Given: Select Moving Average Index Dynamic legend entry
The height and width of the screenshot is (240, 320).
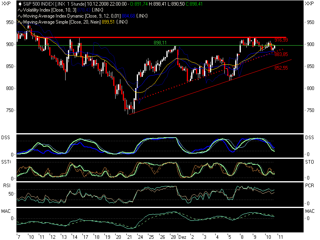Looking at the screenshot, I should (x=72, y=16).
